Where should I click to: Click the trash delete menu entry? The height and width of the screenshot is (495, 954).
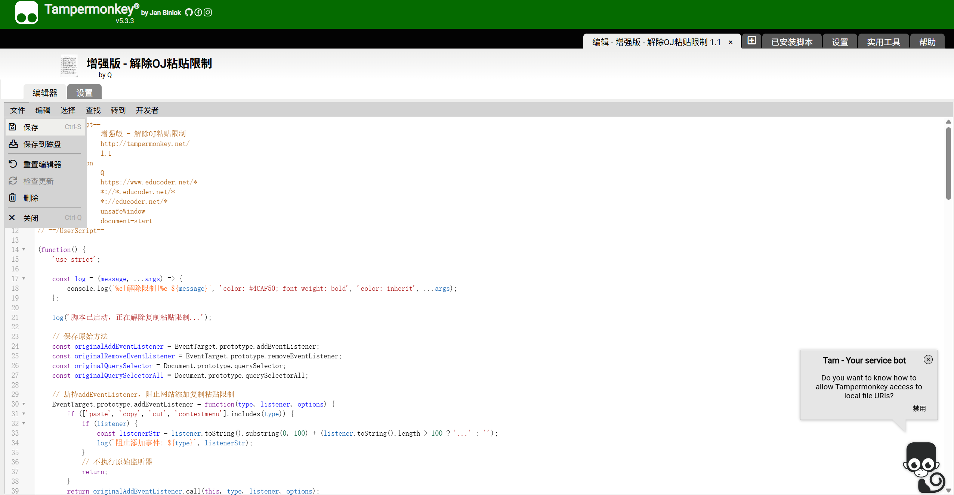(31, 198)
